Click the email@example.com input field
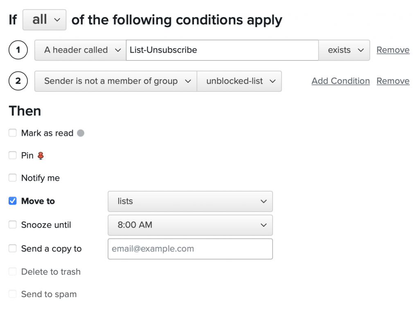Screen dimensions: 419x311 click(x=190, y=249)
